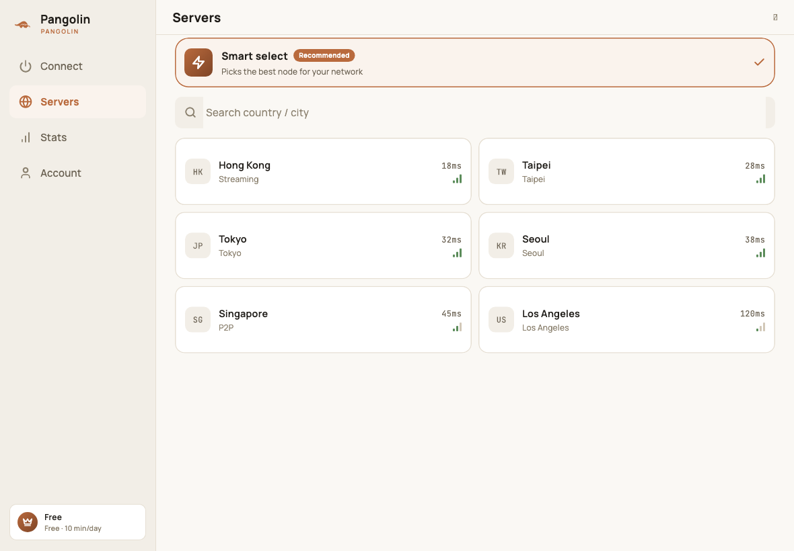Viewport: 794px width, 551px height.
Task: Click the Smart select lightning icon
Action: 199,62
